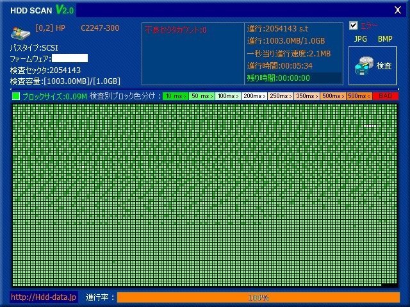The width and height of the screenshot is (410, 307).
Task: Select the 350ms legend swatch
Action: click(307, 96)
